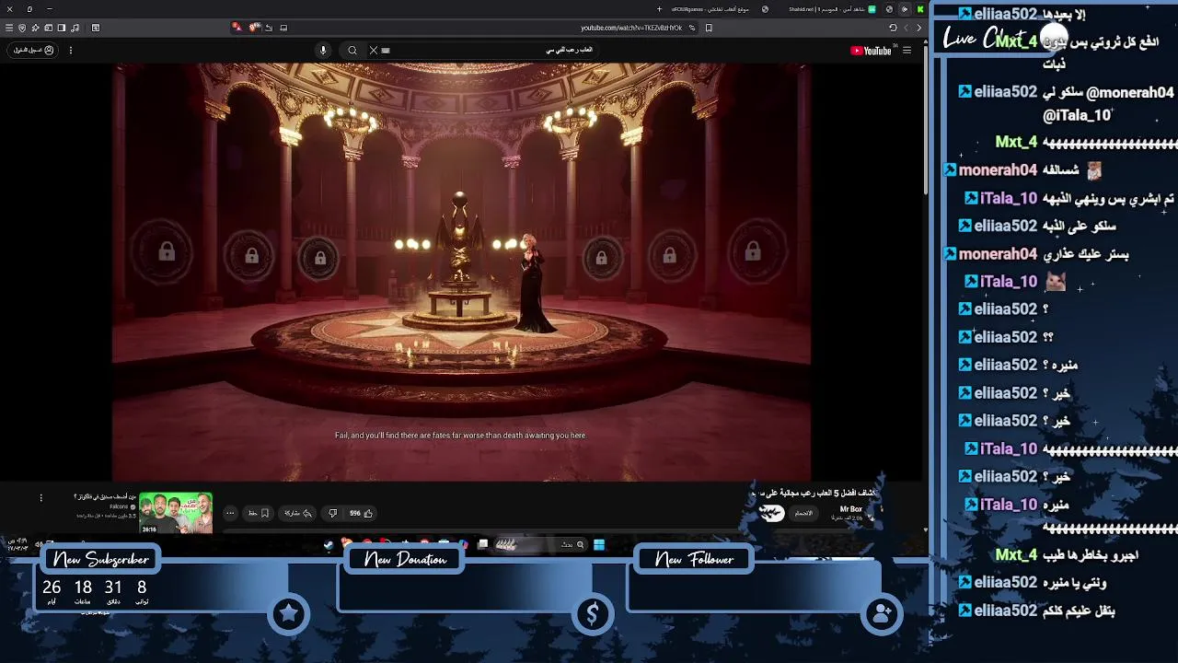Viewport: 1178px width, 663px height.
Task: Open the browser music note icon
Action: coord(75,28)
